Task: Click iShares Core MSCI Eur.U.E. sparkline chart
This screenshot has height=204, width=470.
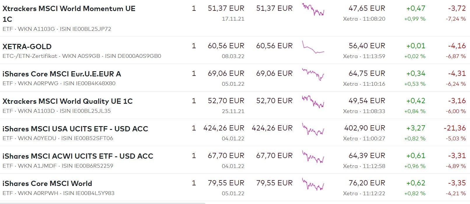Action: 313,74
